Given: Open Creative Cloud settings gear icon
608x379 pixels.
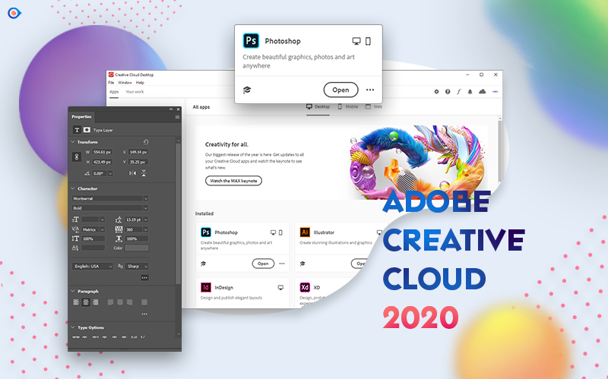Looking at the screenshot, I should click(x=436, y=92).
